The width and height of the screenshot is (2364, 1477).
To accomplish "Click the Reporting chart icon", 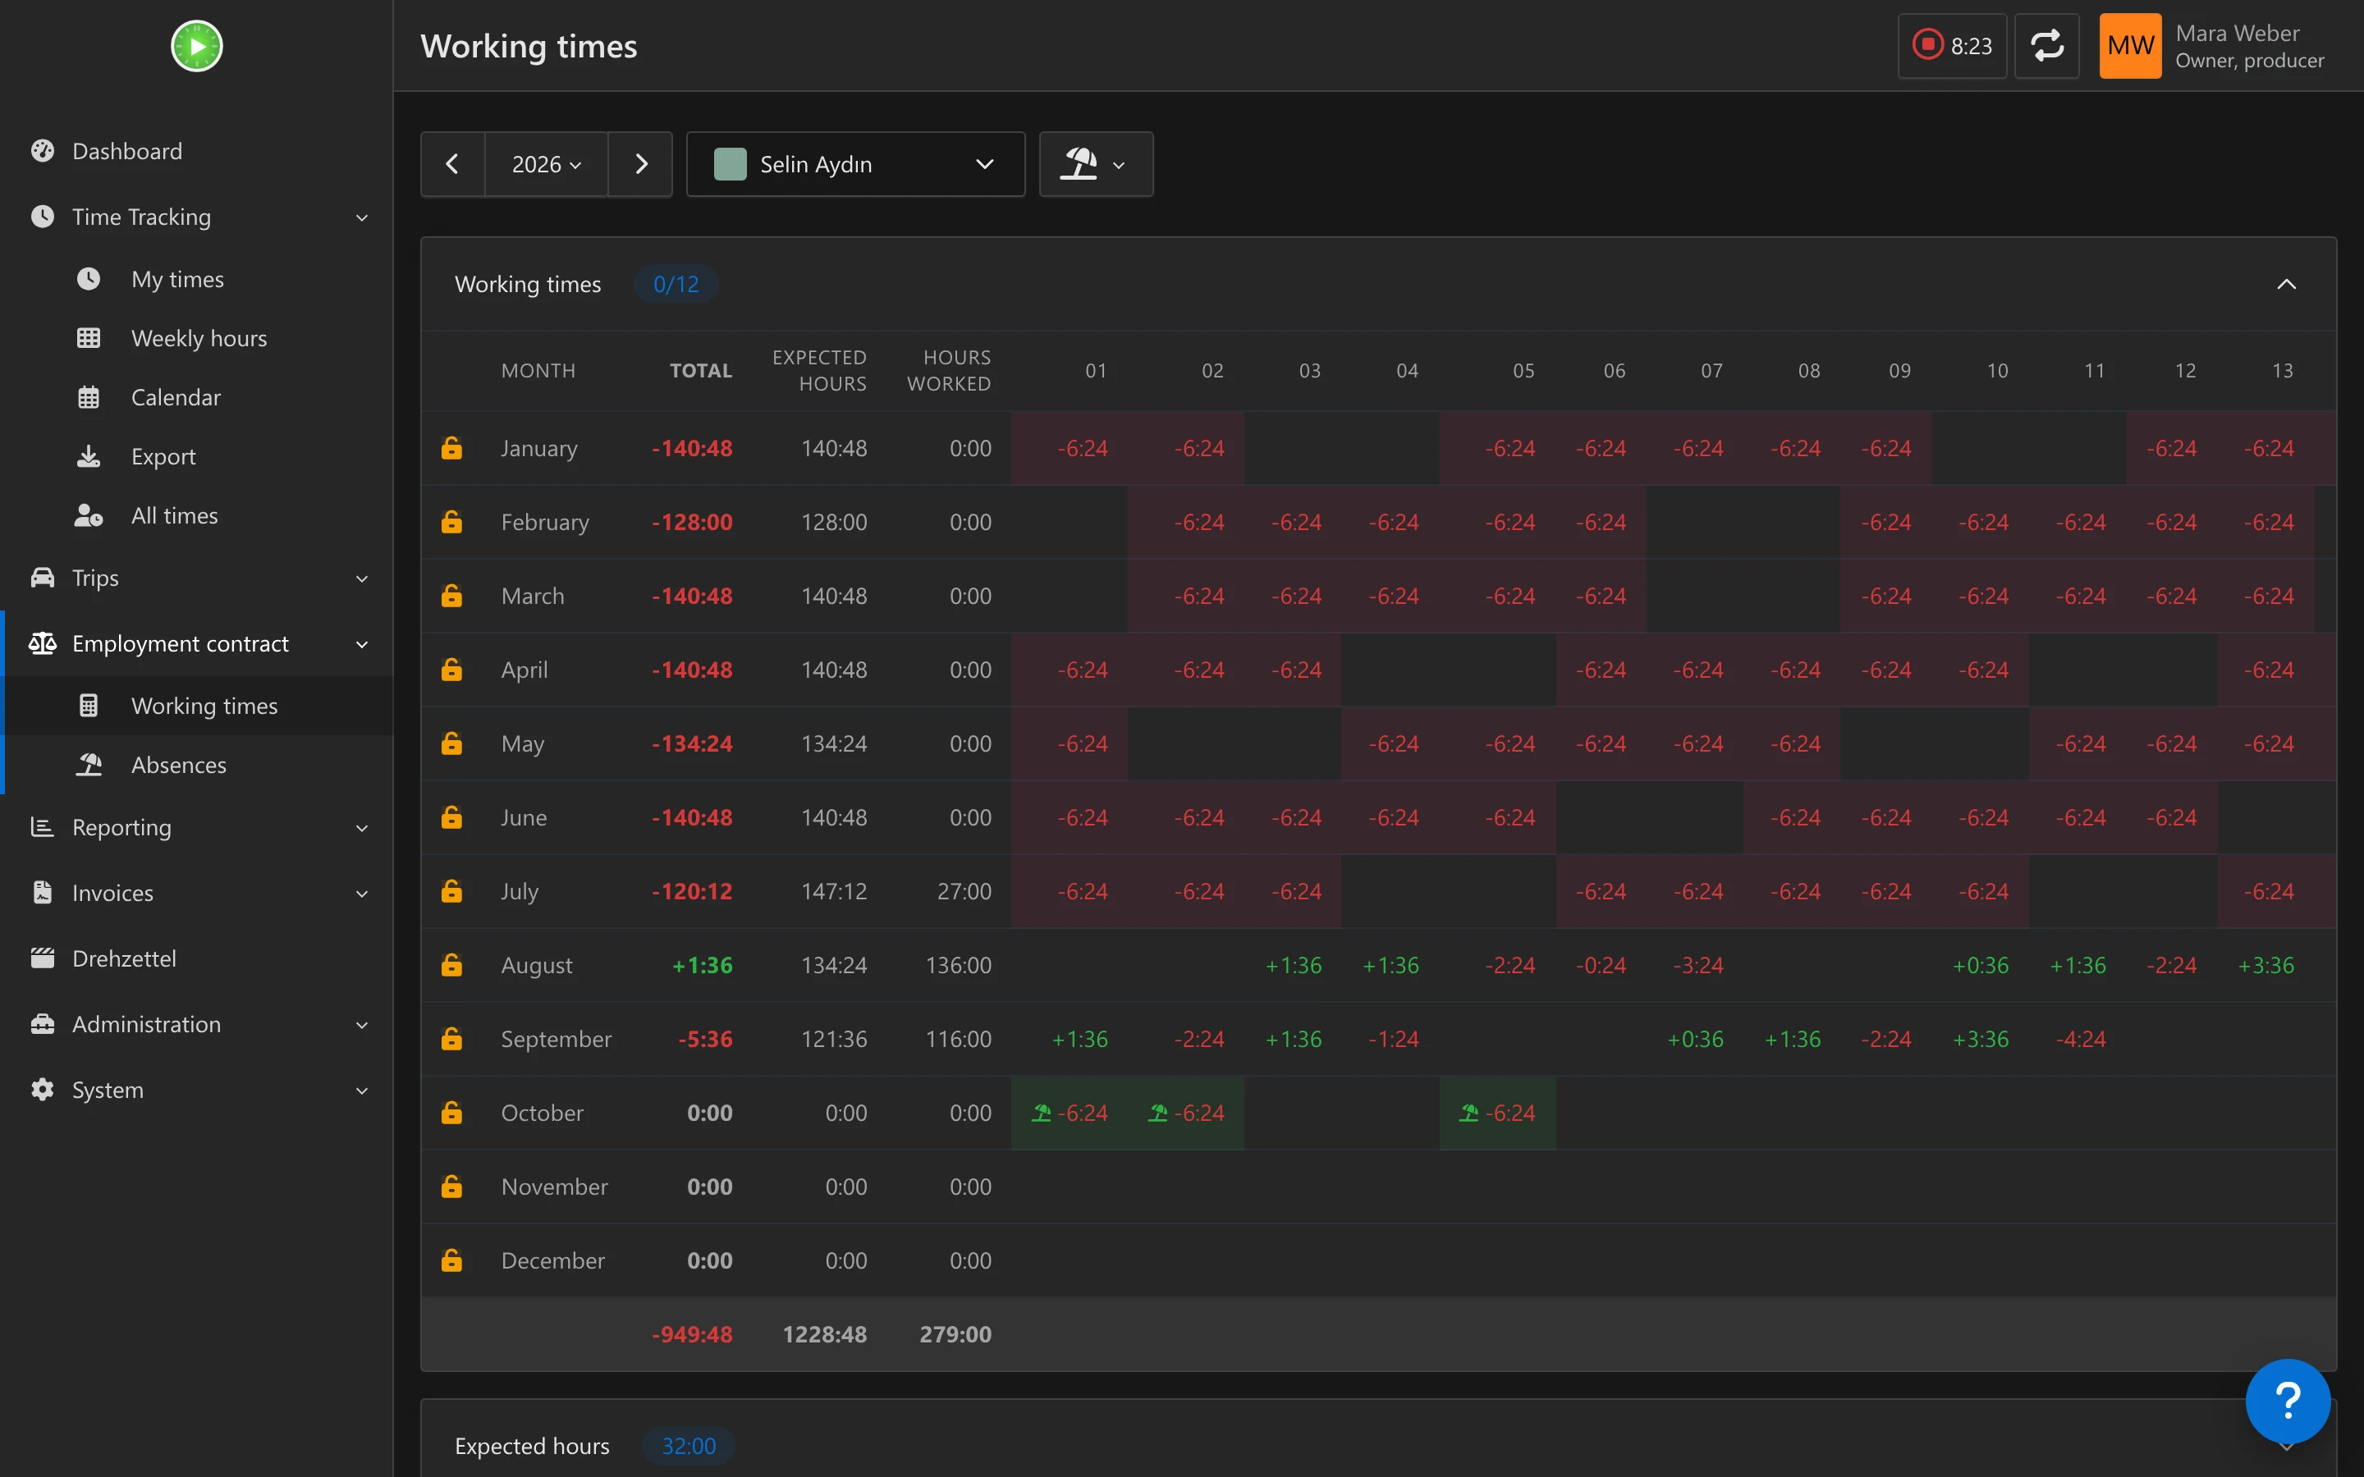I will (42, 826).
